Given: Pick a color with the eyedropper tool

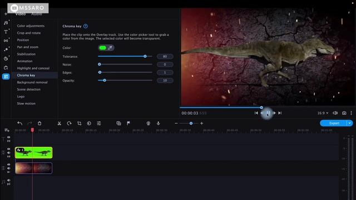Looking at the screenshot, I should point(110,48).
